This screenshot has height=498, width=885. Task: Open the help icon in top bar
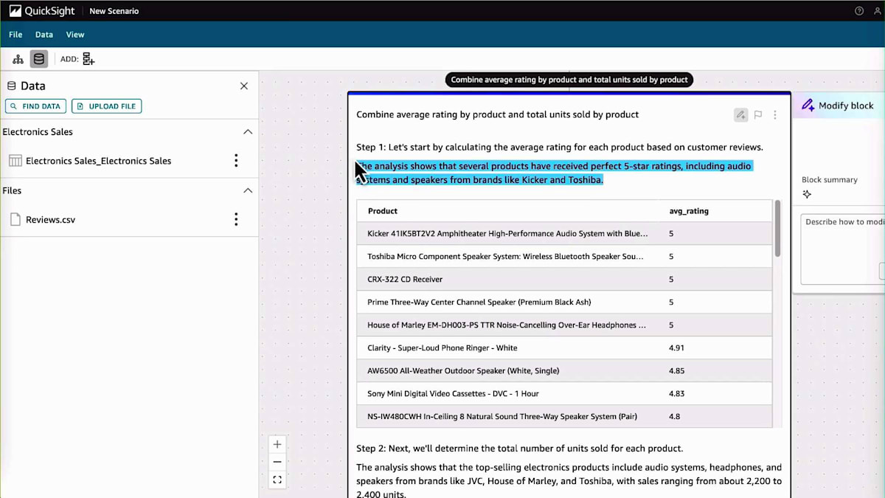pos(858,11)
